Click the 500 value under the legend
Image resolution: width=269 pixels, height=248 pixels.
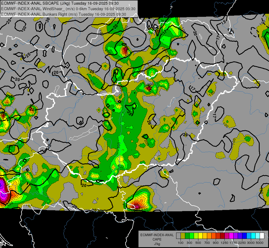click(198, 243)
